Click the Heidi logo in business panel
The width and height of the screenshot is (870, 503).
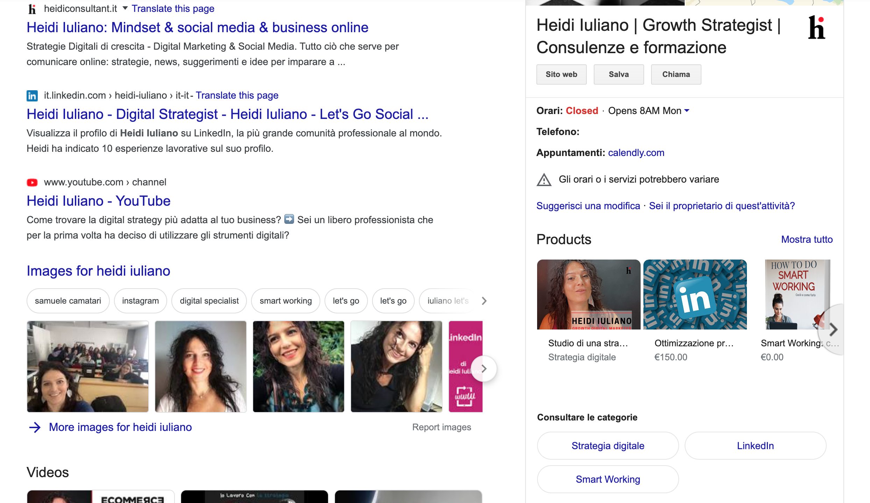(x=817, y=27)
